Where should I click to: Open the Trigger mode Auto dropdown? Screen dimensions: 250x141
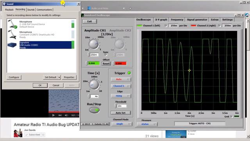coord(121,79)
